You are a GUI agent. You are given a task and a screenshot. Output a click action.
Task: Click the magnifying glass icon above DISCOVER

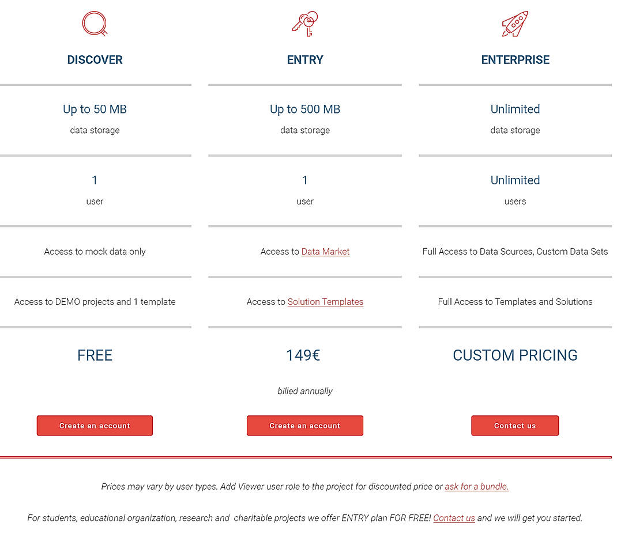tap(95, 24)
